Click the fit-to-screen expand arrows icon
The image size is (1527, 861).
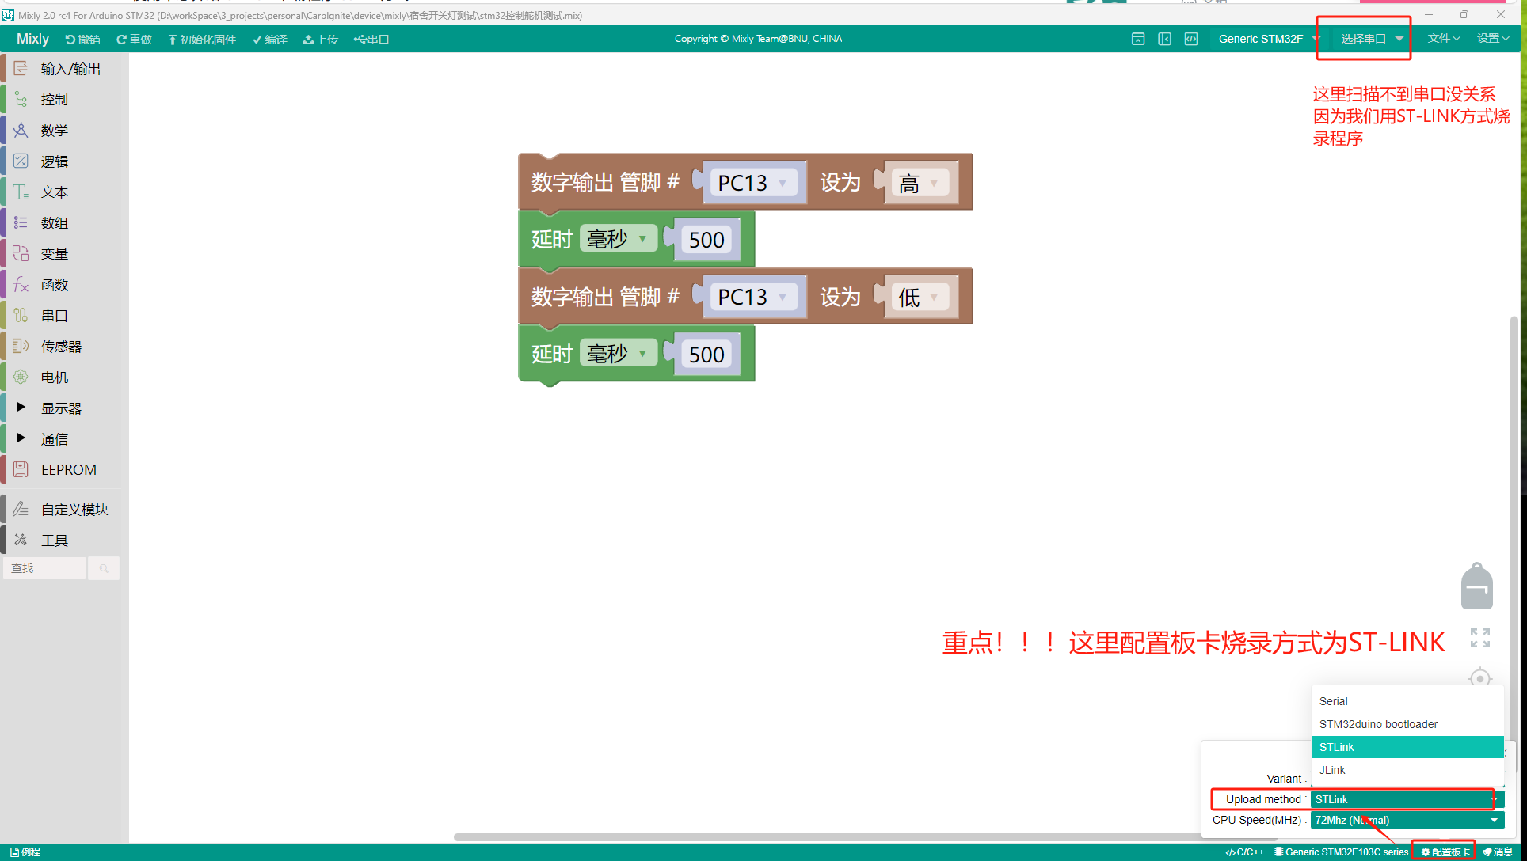[1479, 638]
